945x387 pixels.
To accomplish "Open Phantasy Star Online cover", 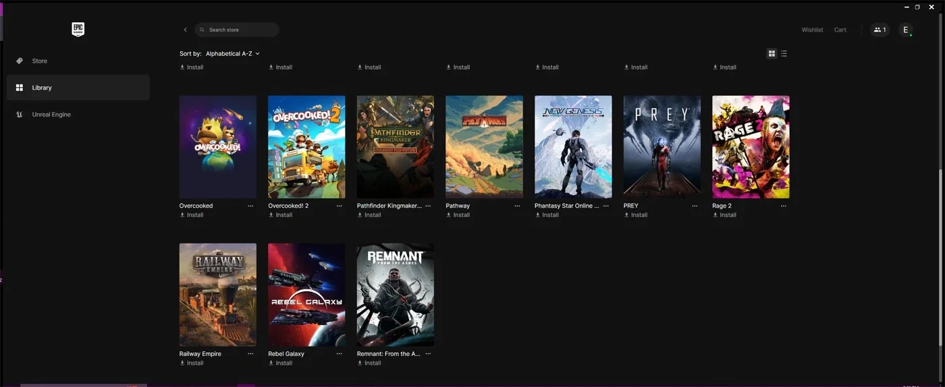I will click(x=573, y=146).
